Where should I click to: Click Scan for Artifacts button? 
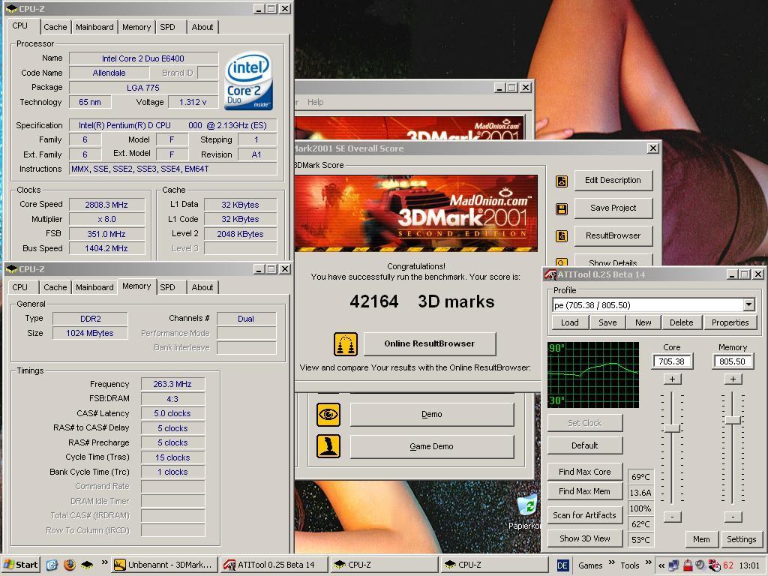pos(585,515)
